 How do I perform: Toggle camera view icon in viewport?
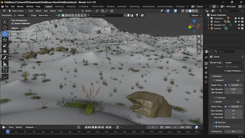click(x=199, y=46)
